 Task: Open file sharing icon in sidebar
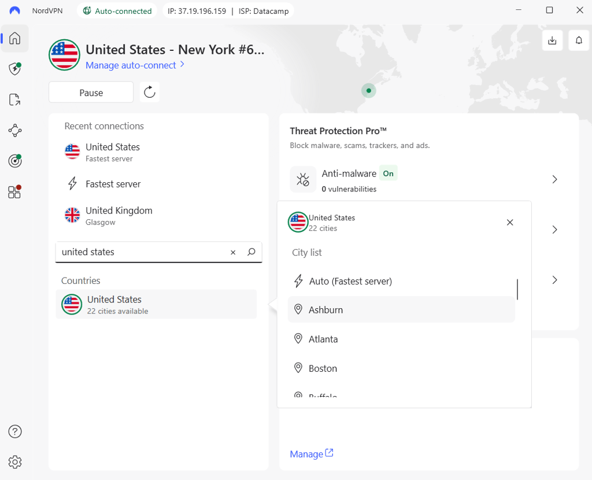14,99
